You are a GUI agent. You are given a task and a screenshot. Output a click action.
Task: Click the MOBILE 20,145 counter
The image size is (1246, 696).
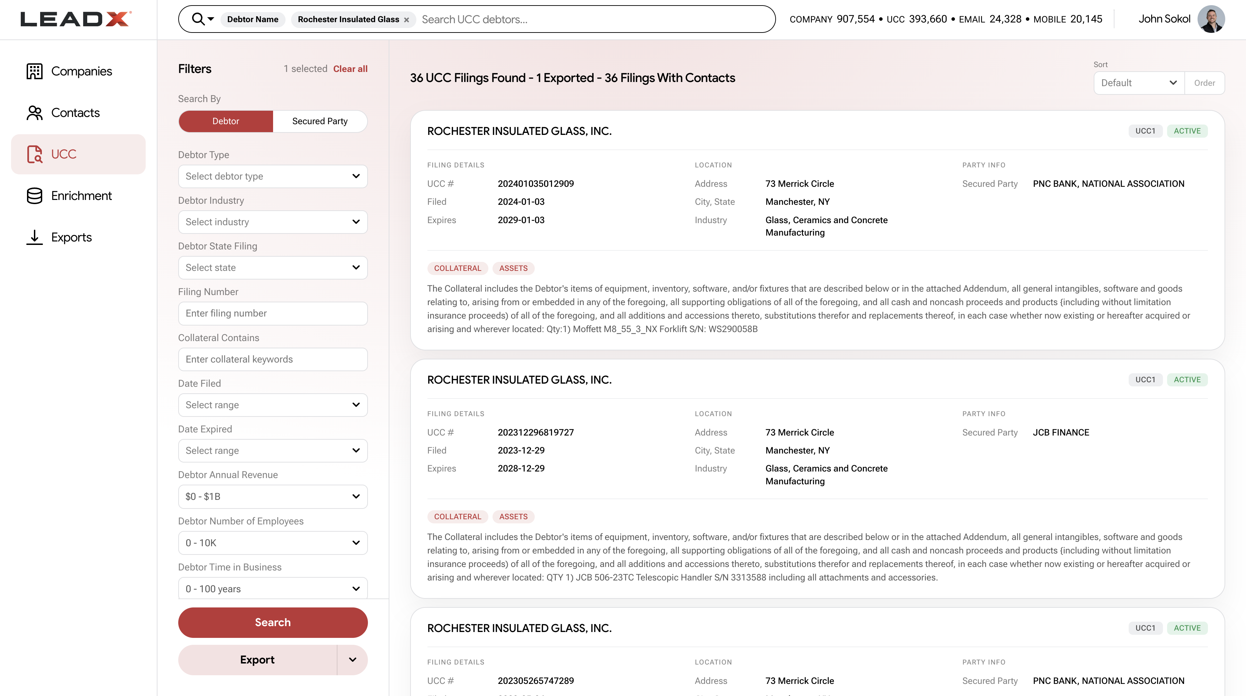[x=1067, y=19]
